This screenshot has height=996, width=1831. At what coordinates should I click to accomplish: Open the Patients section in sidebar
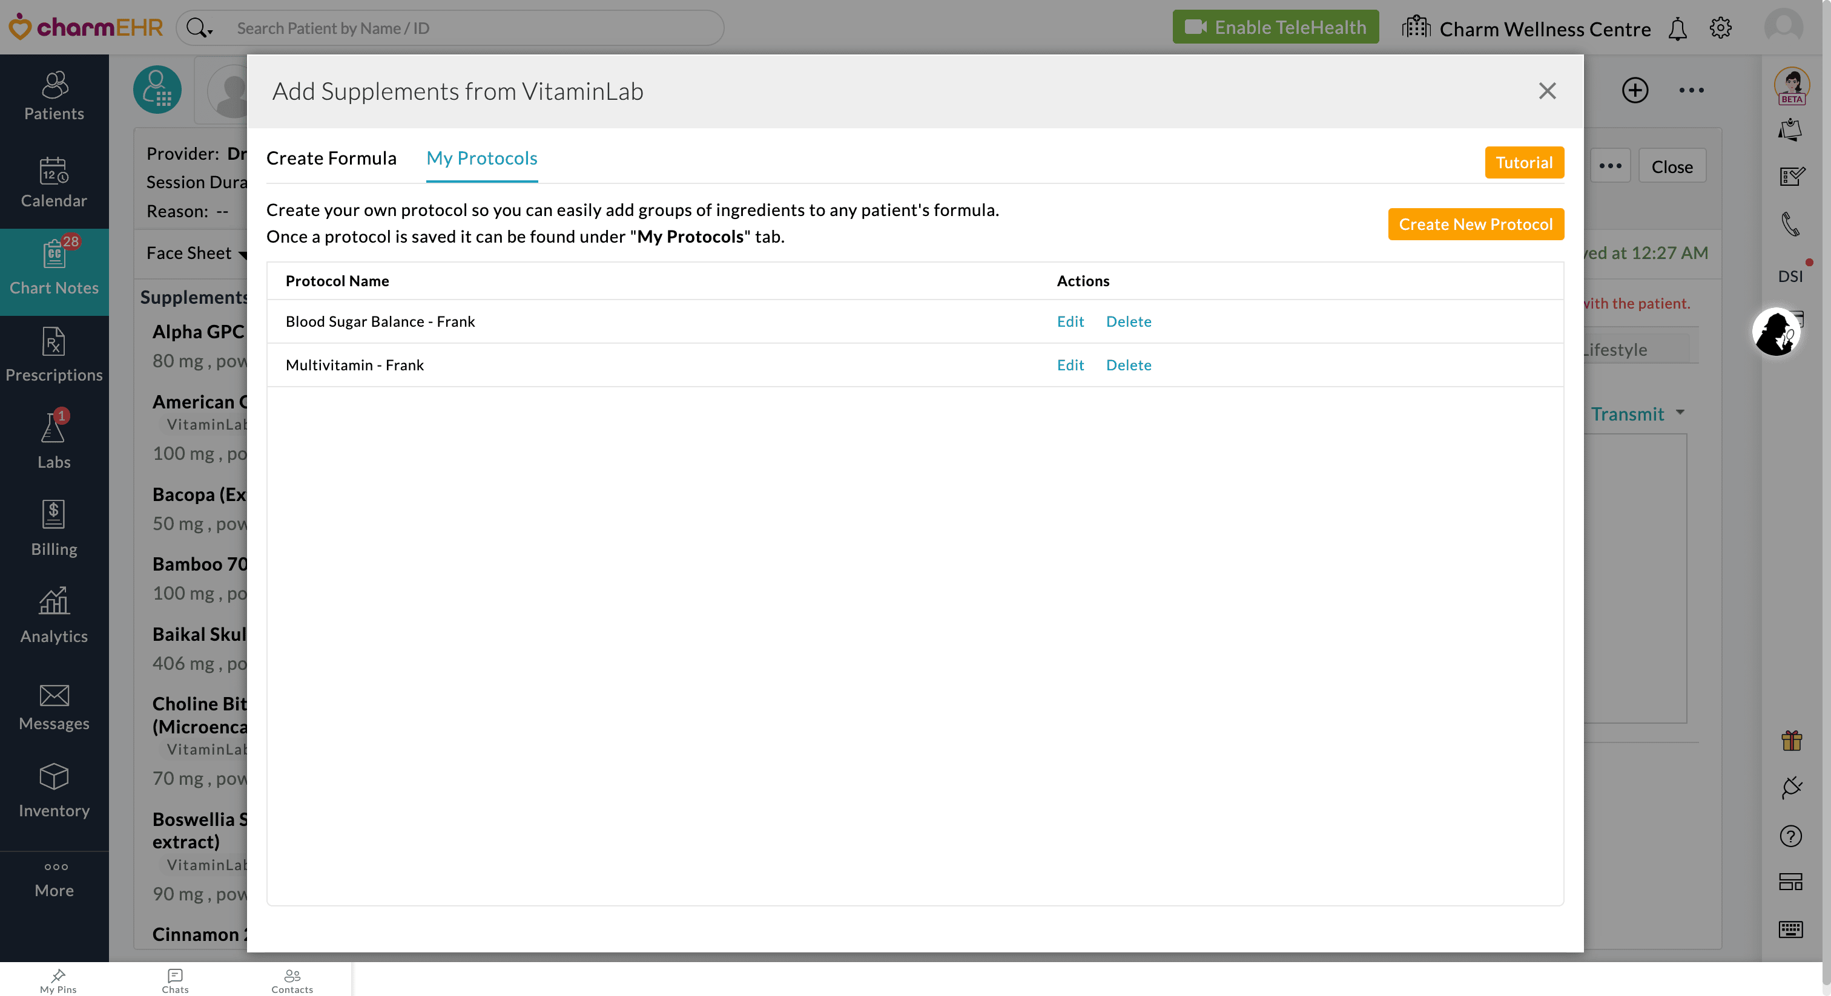pyautogui.click(x=54, y=97)
